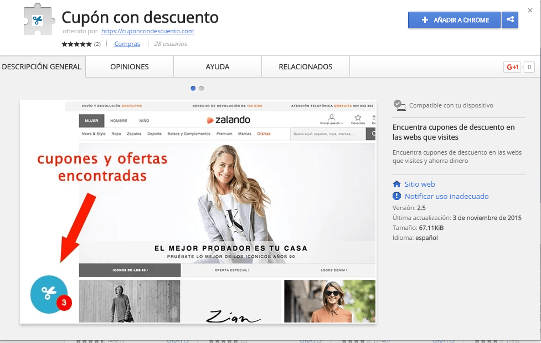
Task: Click heading 'Encuentra cupones de descuento en las webs que visites'
Action: [x=454, y=132]
